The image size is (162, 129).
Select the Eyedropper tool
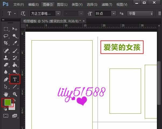(x=15, y=43)
